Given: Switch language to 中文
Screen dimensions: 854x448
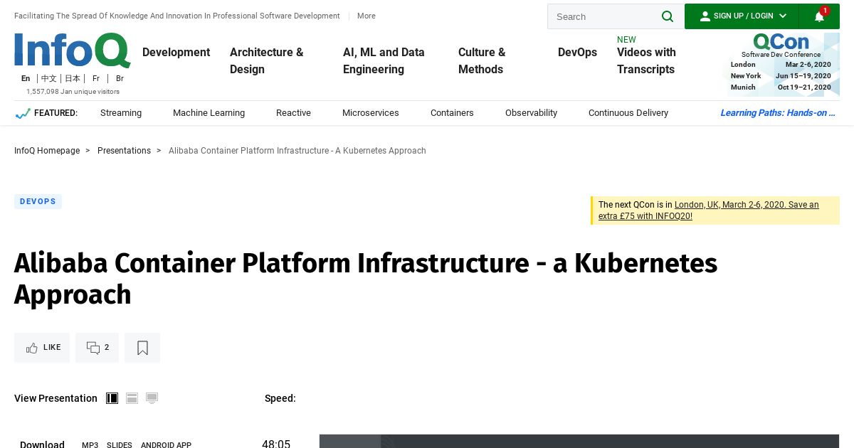Looking at the screenshot, I should click(49, 78).
